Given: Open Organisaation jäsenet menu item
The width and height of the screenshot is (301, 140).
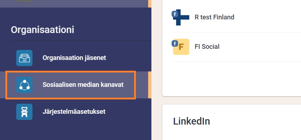Looking at the screenshot, I should click(x=74, y=58).
